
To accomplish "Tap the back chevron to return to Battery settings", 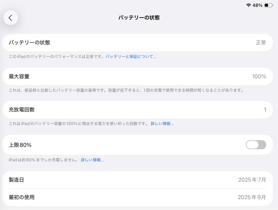I will [x=11, y=18].
